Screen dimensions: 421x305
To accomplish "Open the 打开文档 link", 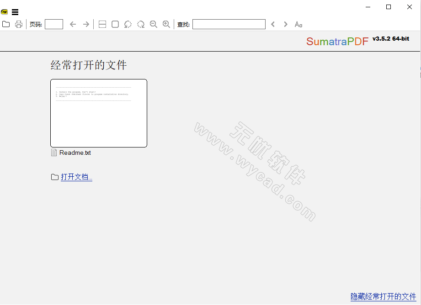I will pos(76,177).
